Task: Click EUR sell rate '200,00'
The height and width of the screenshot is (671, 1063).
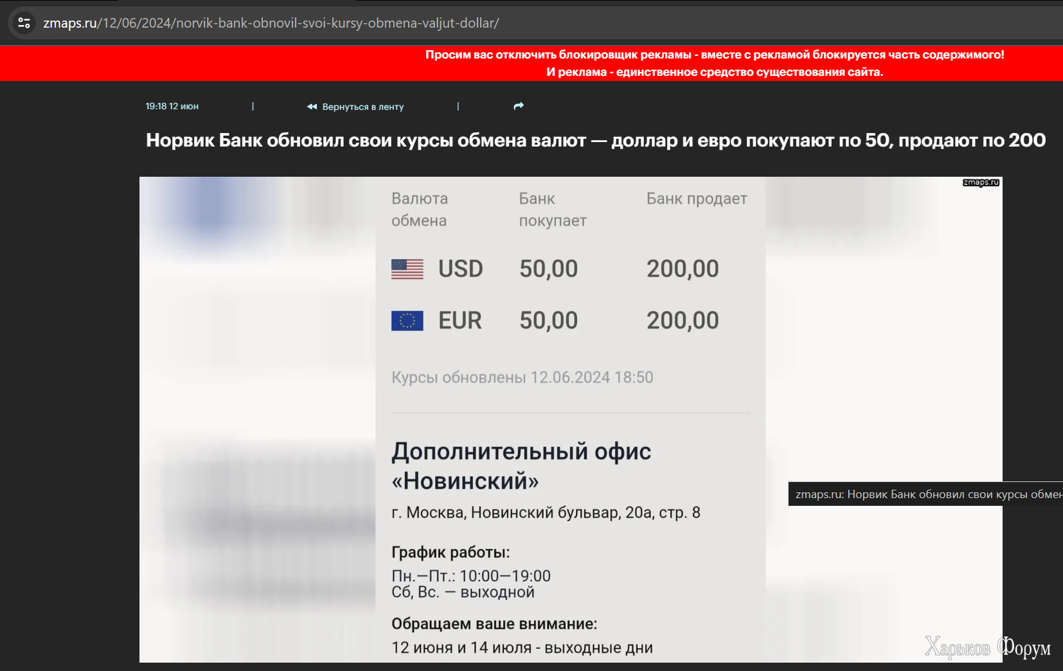Action: pyautogui.click(x=683, y=321)
